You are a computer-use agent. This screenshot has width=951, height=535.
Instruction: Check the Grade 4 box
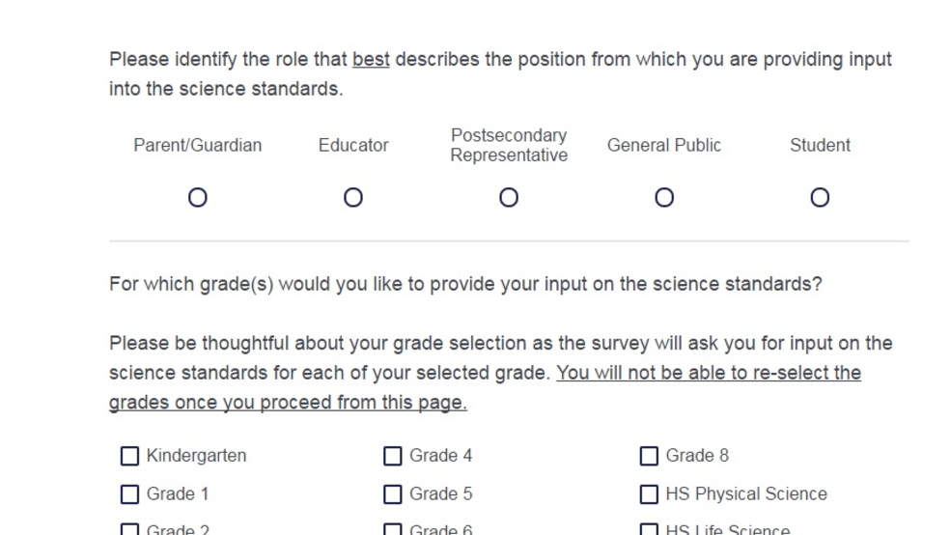(x=392, y=456)
